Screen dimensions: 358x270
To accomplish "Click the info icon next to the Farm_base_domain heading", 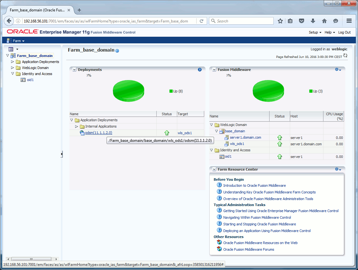I will point(117,51).
